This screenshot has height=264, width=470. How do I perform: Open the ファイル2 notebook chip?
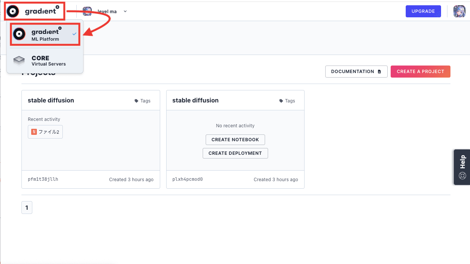[x=45, y=132]
